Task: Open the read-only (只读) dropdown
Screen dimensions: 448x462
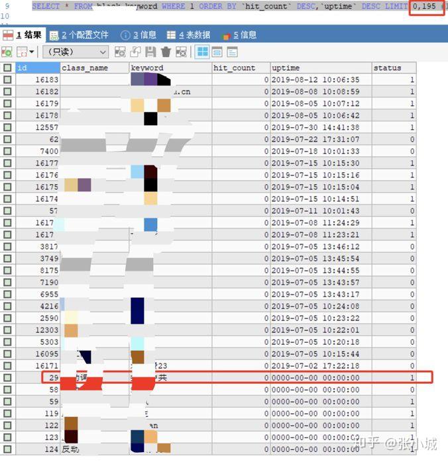Action: pos(76,52)
